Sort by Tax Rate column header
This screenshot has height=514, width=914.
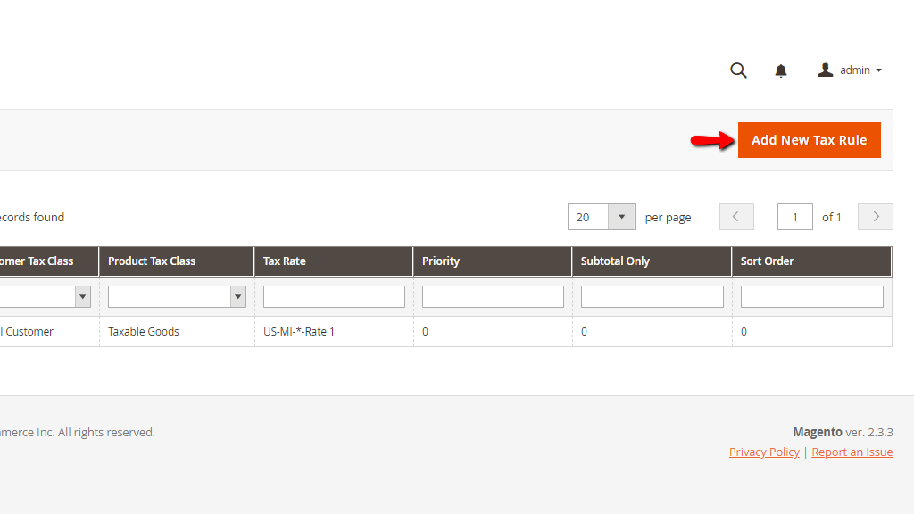point(285,261)
